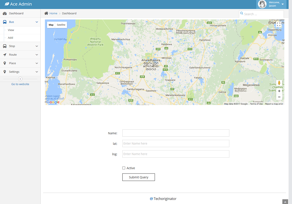
Task: Click the Place map-pin icon in sidebar
Action: 5,63
